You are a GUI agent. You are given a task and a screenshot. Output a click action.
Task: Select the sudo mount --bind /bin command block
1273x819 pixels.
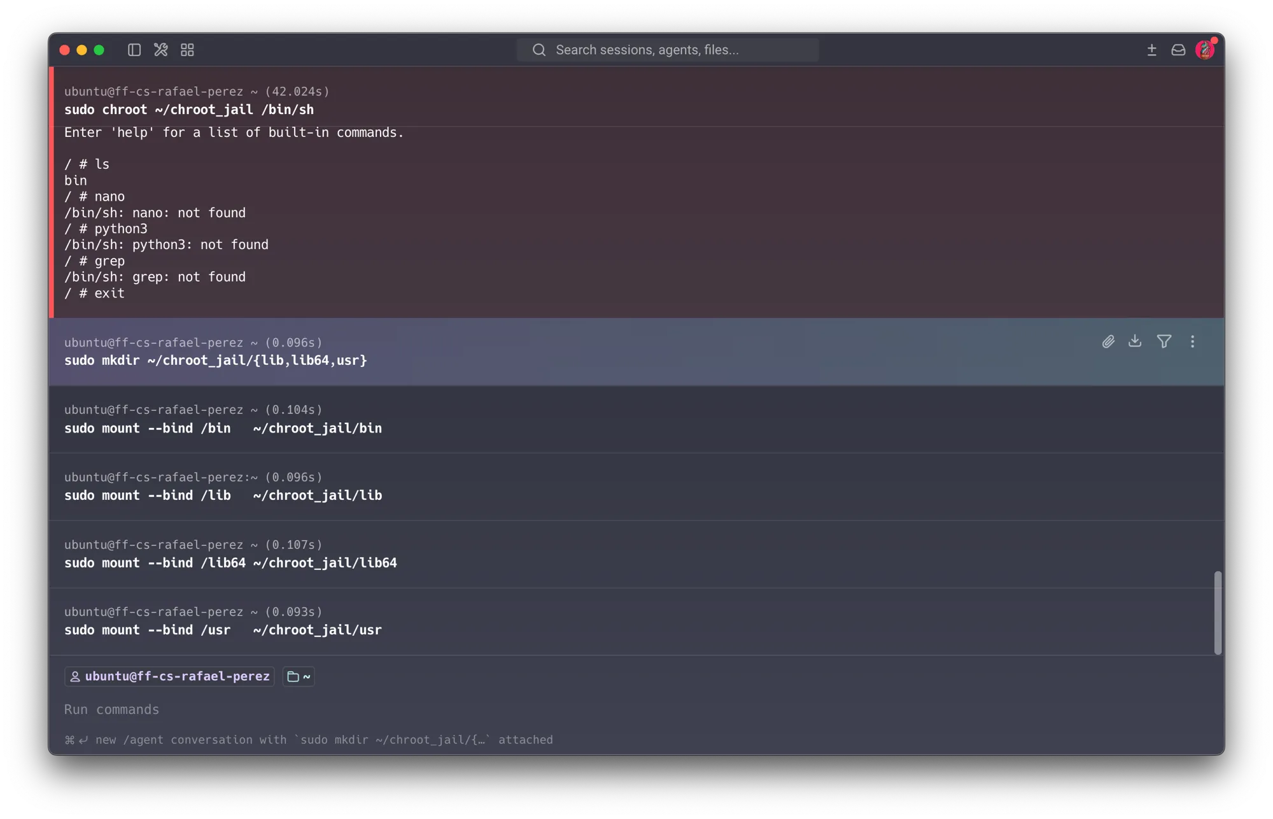coord(636,419)
